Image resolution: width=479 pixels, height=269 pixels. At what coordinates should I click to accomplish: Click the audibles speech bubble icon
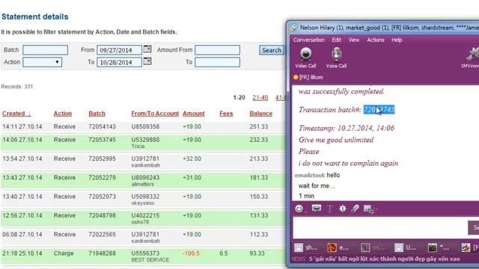[x=317, y=208]
